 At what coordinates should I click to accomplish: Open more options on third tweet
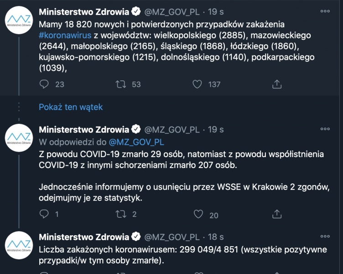click(325, 237)
